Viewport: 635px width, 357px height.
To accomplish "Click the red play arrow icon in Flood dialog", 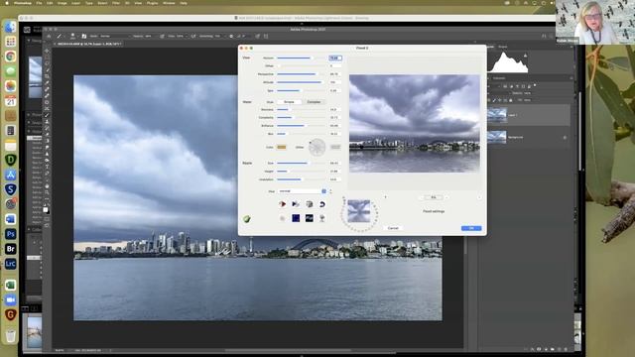I will pos(282,204).
